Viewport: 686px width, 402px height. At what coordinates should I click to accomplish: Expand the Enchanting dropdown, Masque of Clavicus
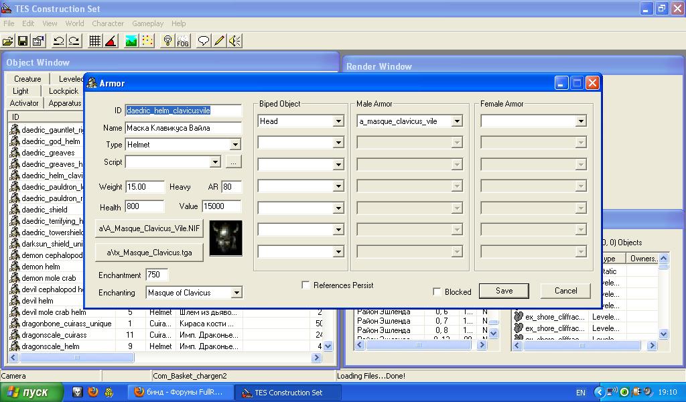tap(236, 293)
